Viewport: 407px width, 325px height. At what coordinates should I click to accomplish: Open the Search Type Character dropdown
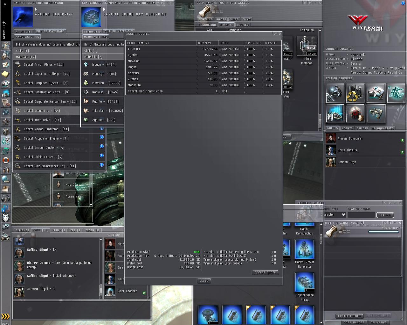332,215
